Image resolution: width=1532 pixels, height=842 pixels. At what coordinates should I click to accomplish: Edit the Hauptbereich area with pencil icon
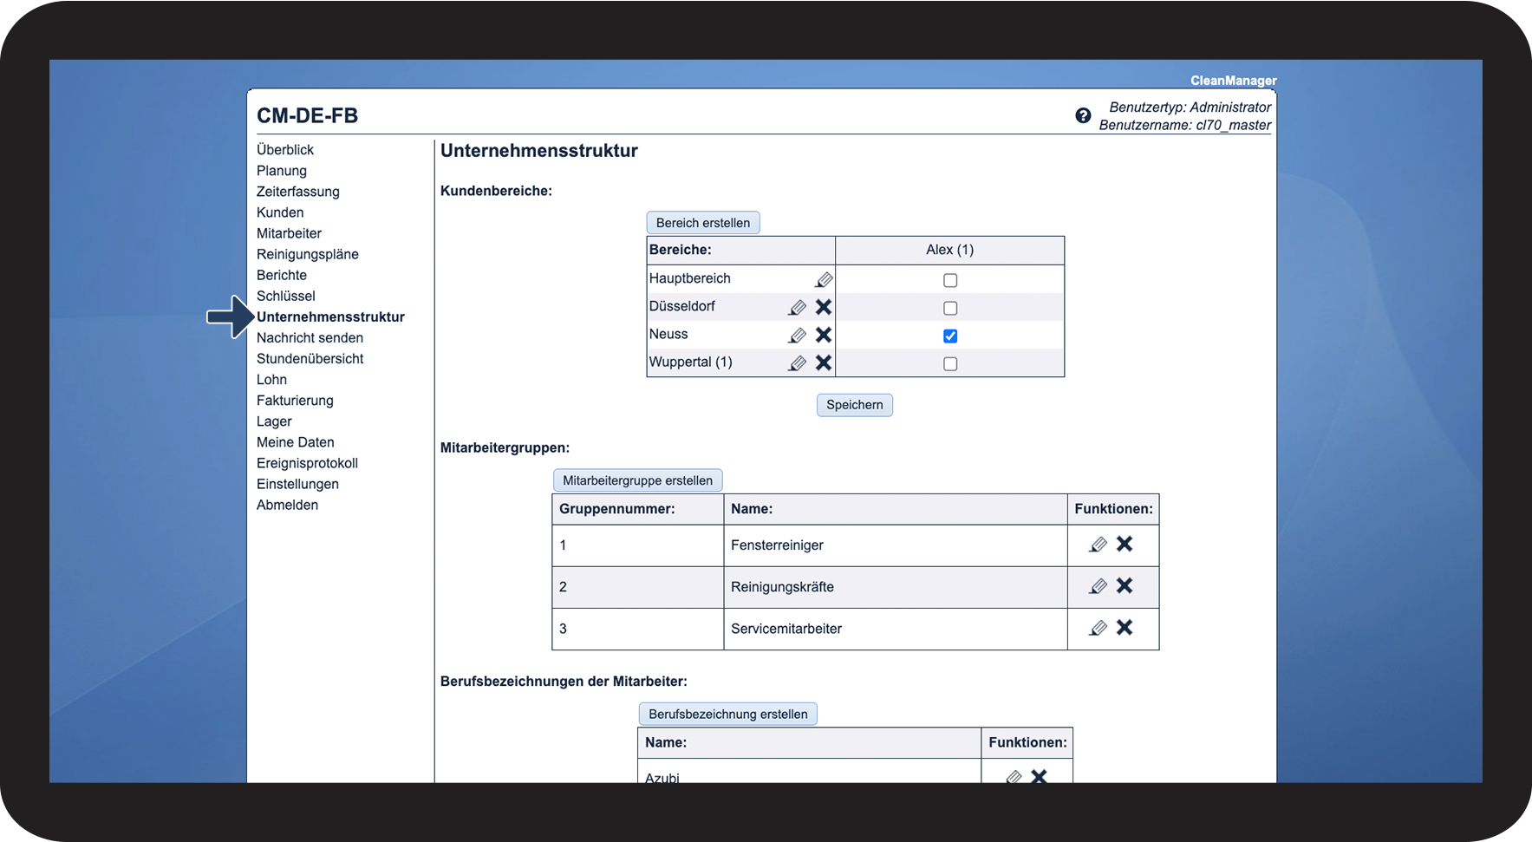[824, 279]
